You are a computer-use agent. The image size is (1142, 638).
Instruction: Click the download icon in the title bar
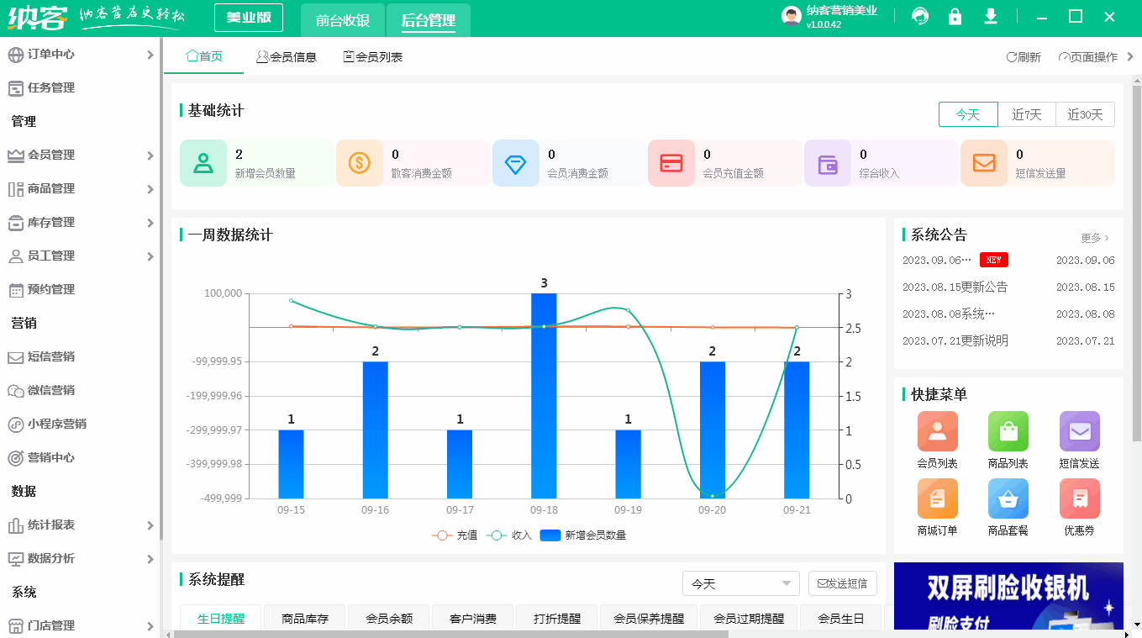click(990, 16)
